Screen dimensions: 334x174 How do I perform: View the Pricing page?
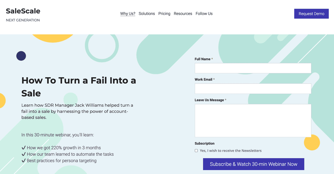pyautogui.click(x=164, y=13)
